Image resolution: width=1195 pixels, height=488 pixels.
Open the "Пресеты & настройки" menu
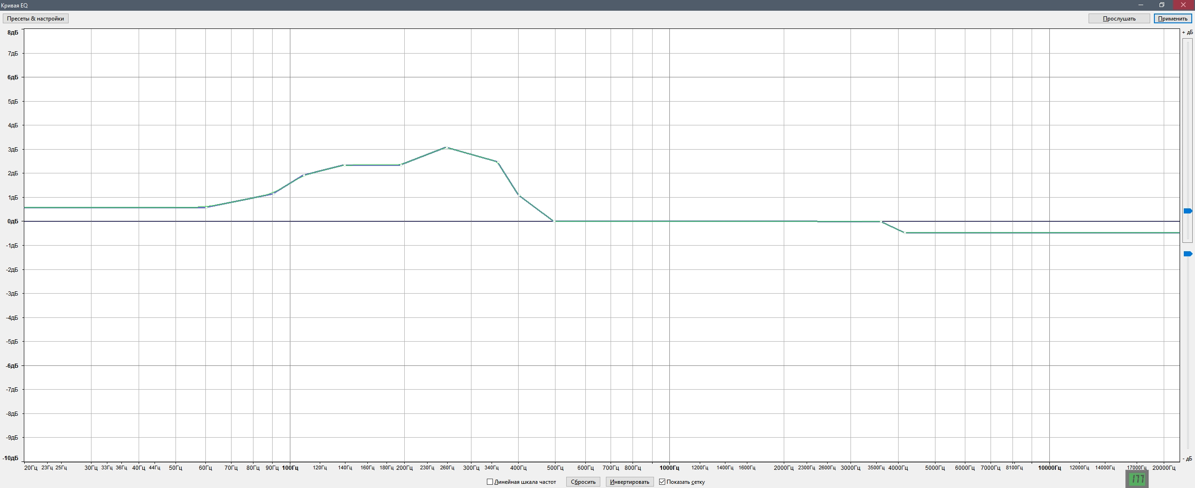[35, 18]
